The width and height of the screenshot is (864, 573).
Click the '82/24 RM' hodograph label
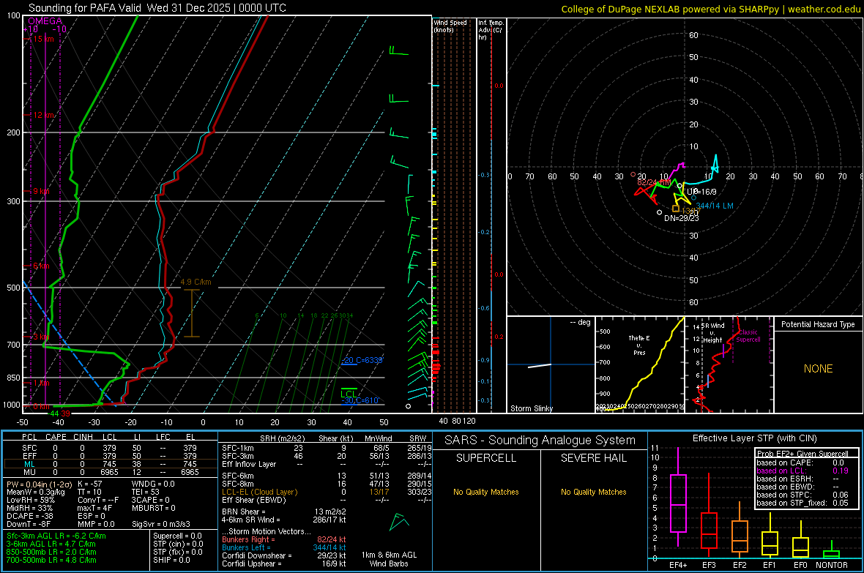654,182
